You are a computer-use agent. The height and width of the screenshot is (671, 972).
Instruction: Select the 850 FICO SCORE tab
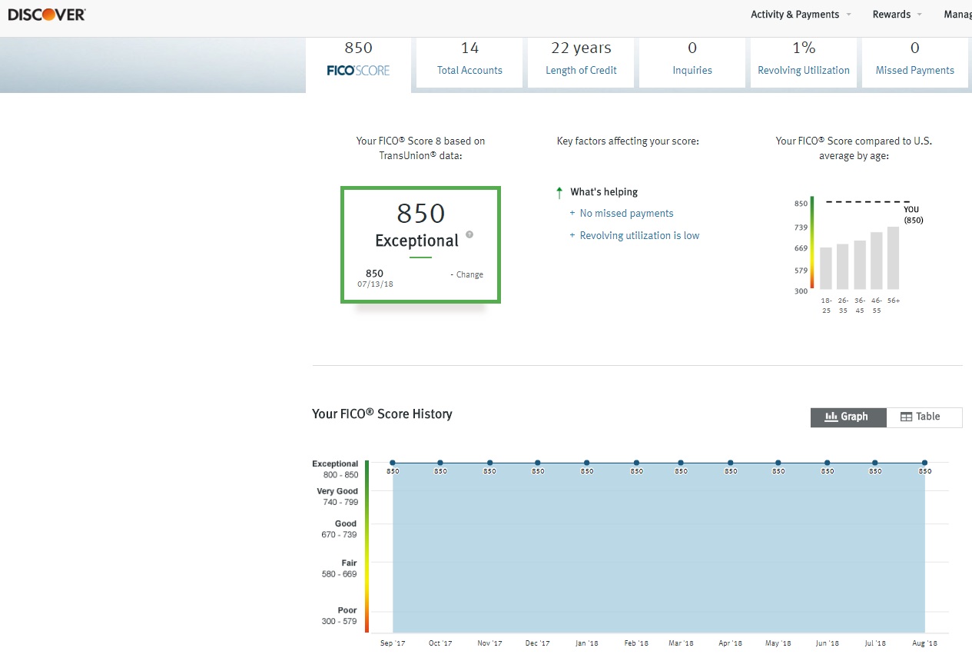(x=357, y=61)
